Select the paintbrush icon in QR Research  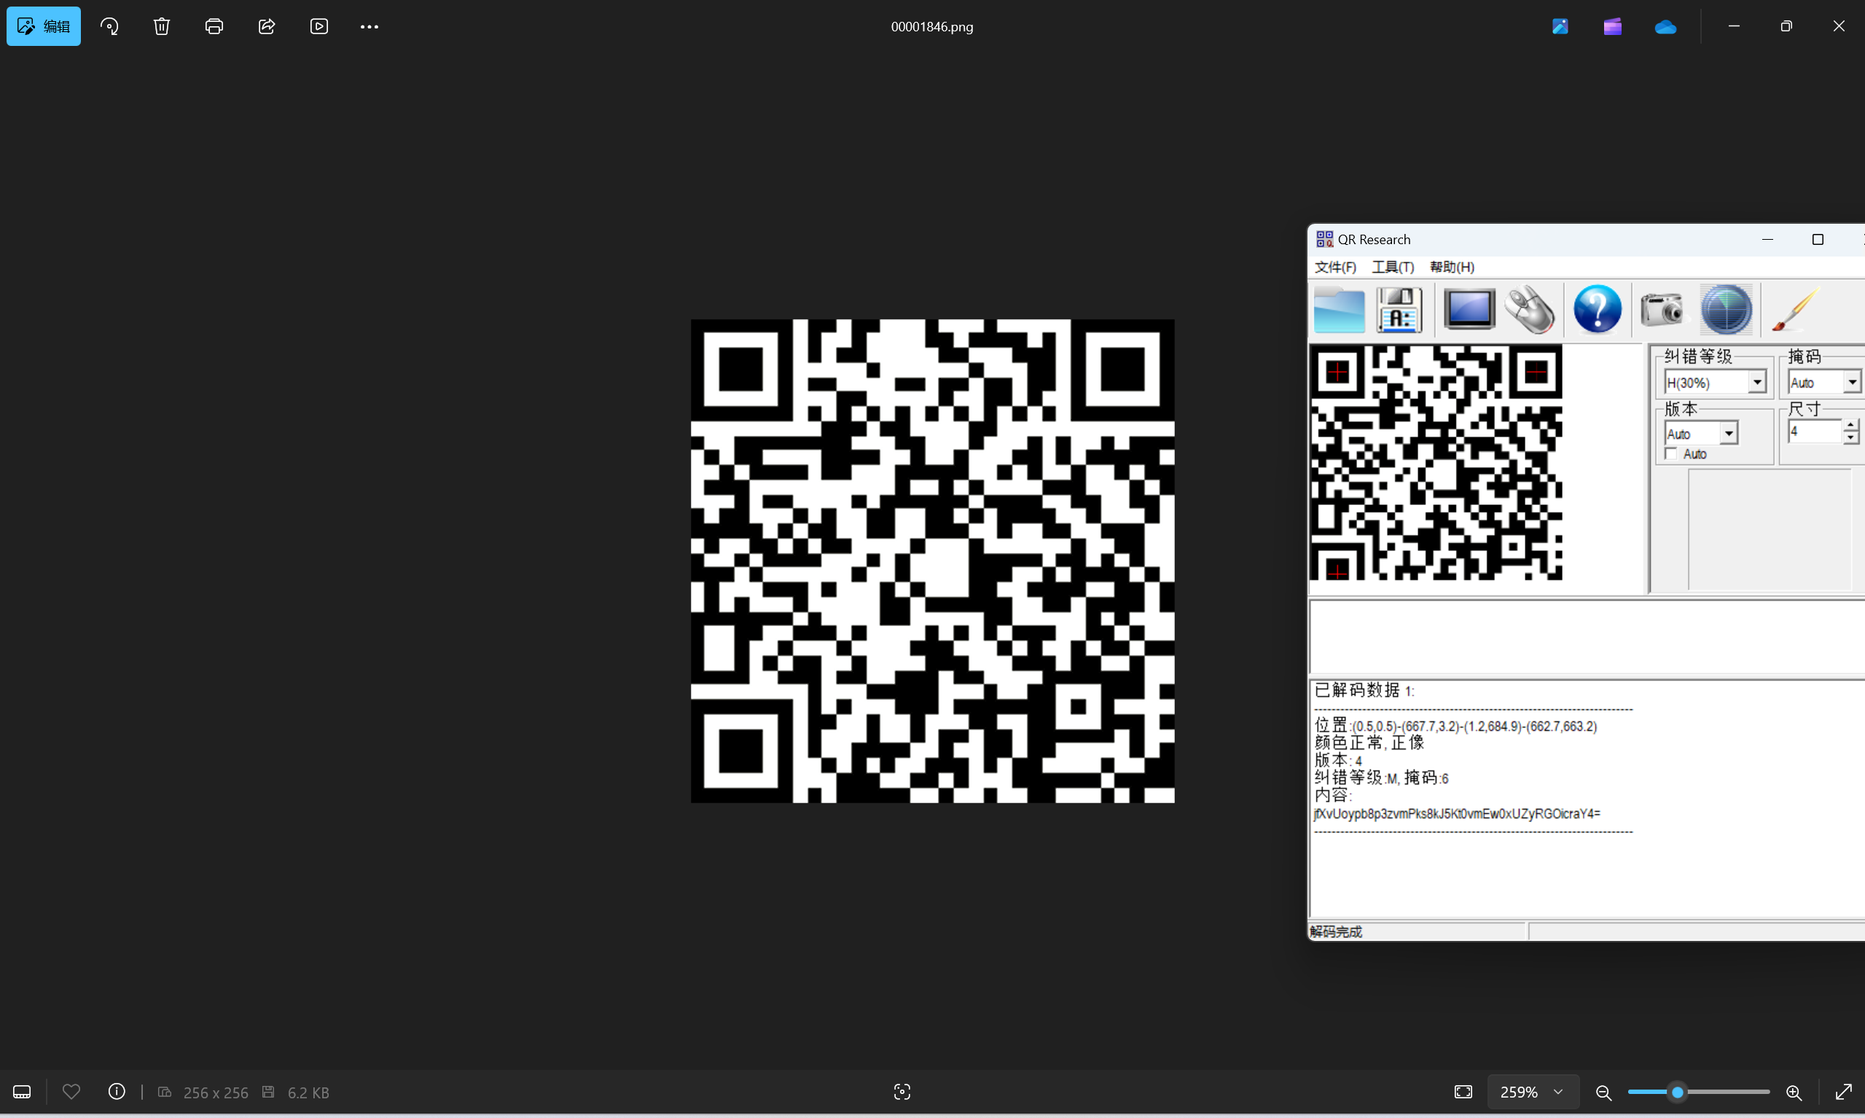(1796, 310)
